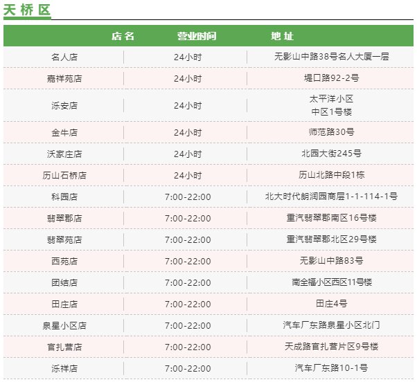Click the 重汽翡翠郡南区16号楼 address
This screenshot has height=382, width=417.
point(332,218)
